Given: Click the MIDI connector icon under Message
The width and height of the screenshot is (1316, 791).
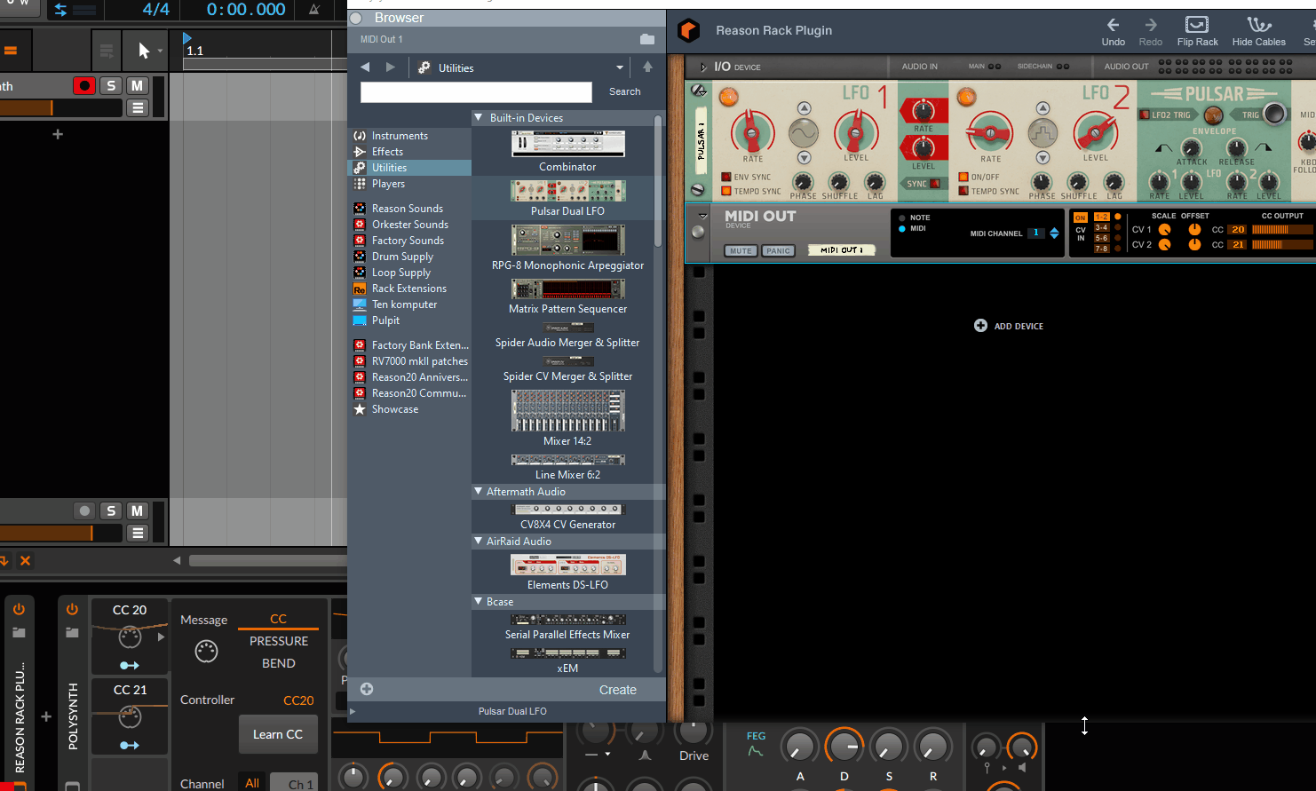Looking at the screenshot, I should click(x=206, y=652).
